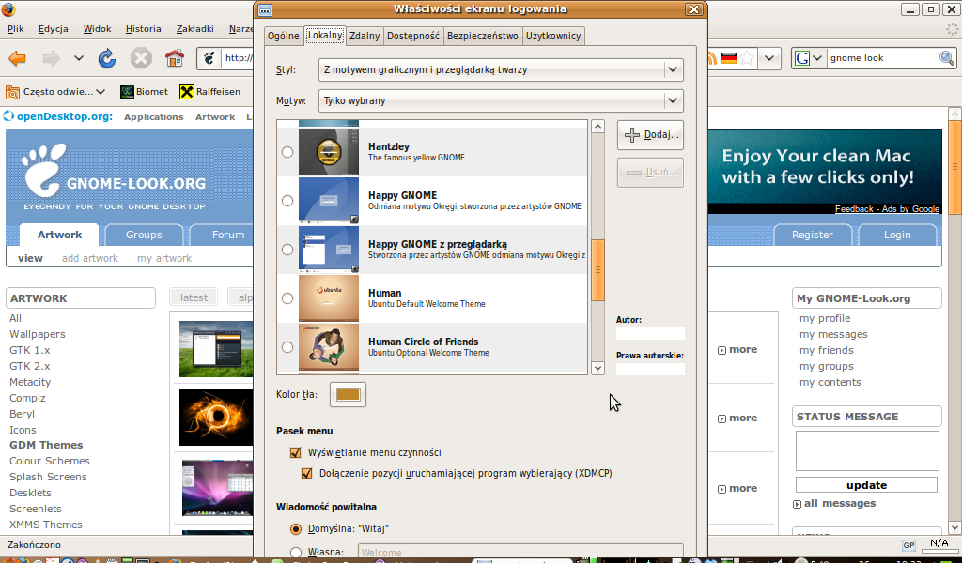Screen dimensions: 962x563
Task: Click the Register tab on GNOME-Look
Action: (x=813, y=235)
